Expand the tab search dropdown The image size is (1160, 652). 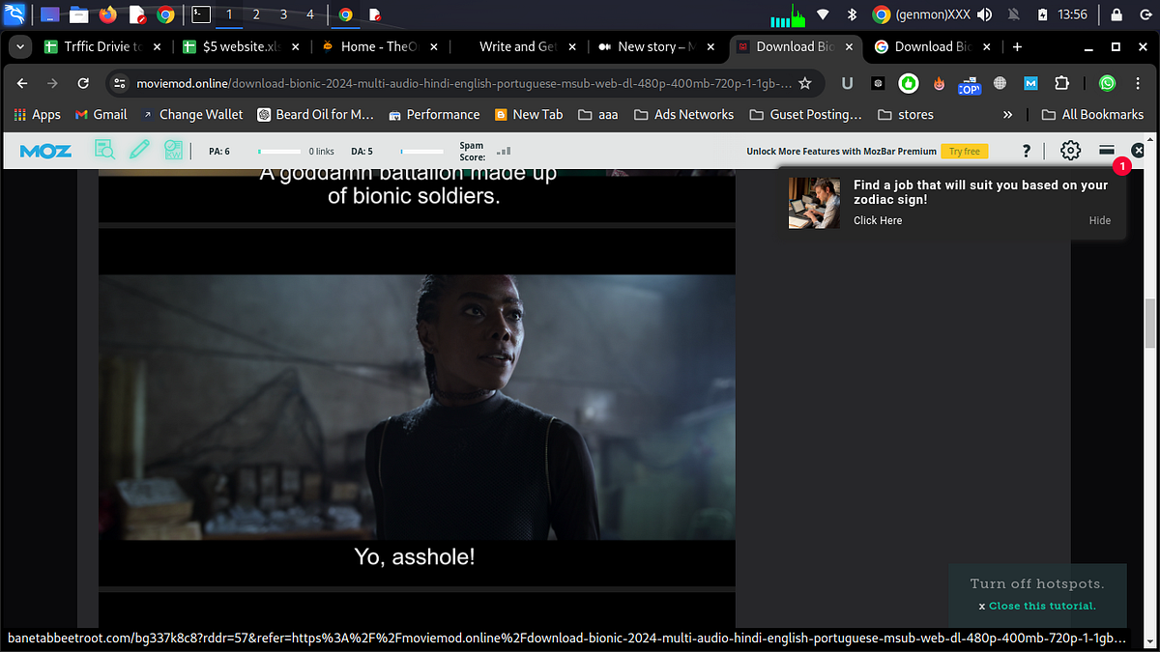[x=19, y=46]
